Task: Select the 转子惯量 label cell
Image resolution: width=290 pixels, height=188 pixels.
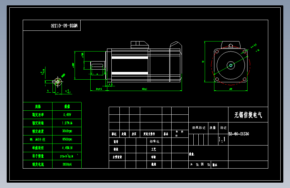Action: (x=38, y=156)
